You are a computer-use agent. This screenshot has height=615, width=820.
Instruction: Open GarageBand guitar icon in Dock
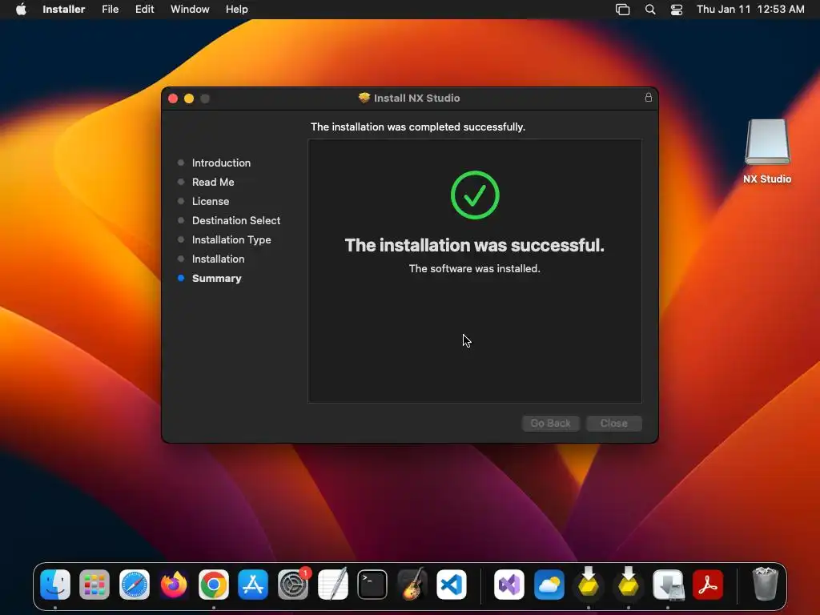point(412,584)
